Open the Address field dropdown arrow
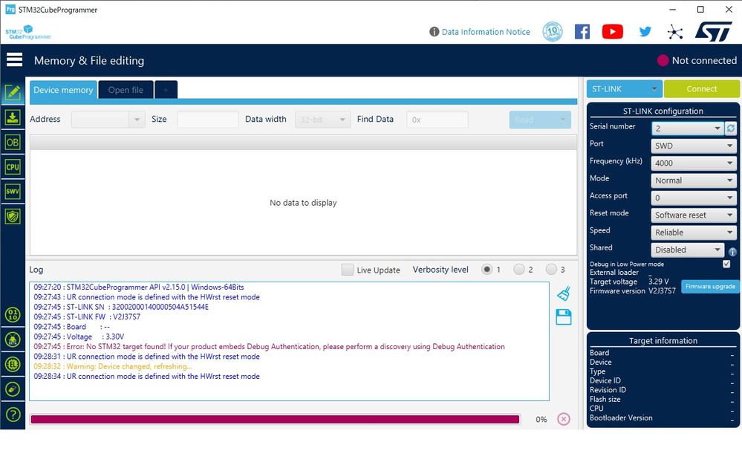742x468 pixels. 137,120
